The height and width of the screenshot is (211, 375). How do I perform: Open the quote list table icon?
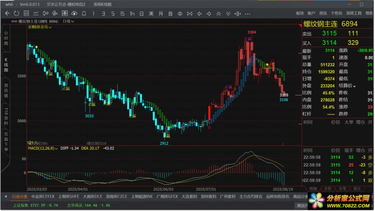pos(26,14)
